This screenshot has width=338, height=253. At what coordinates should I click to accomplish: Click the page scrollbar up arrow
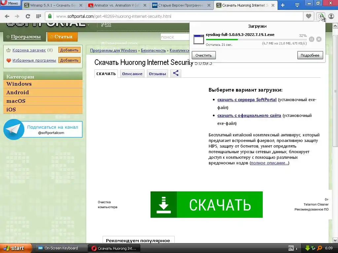(335, 26)
